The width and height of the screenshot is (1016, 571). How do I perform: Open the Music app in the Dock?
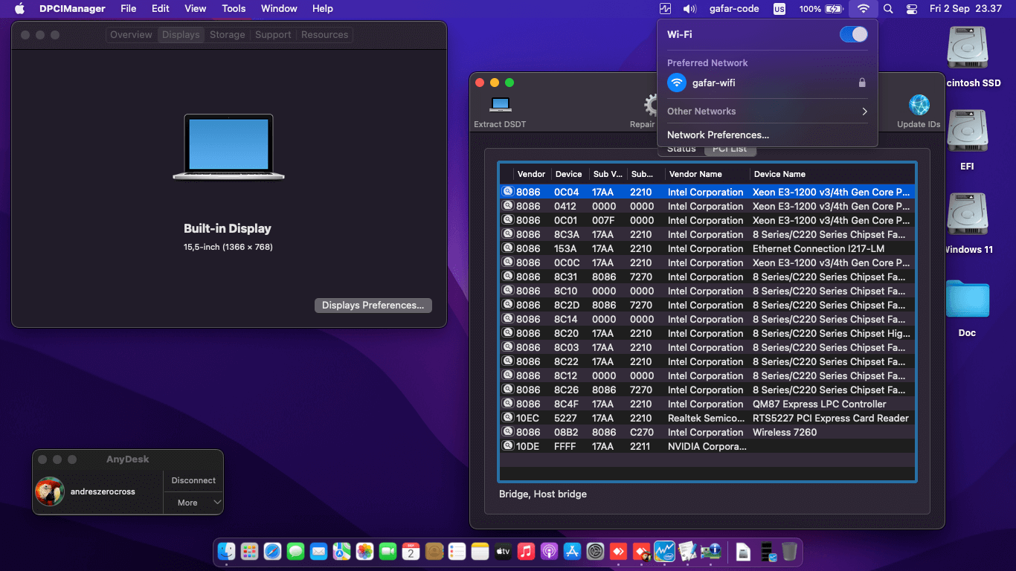click(x=526, y=551)
